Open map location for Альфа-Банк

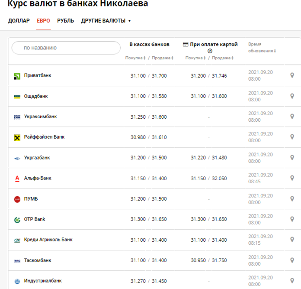coord(292,178)
